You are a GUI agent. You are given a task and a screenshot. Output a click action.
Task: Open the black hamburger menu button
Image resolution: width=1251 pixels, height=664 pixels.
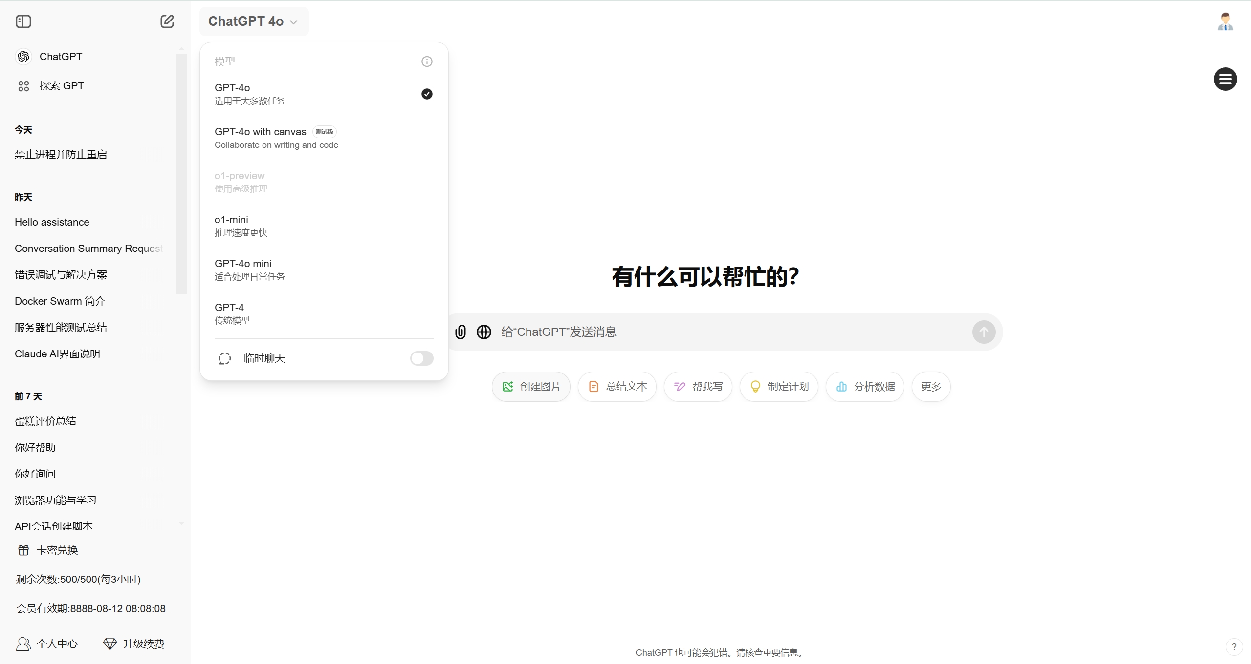coord(1225,79)
